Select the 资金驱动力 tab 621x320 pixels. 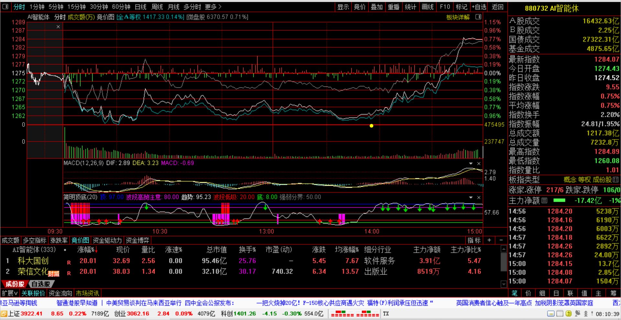coord(107,240)
